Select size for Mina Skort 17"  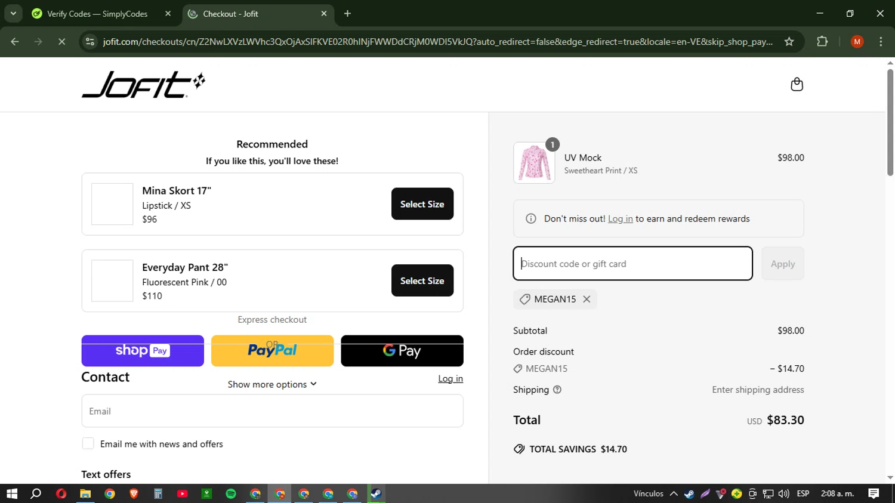[422, 204]
